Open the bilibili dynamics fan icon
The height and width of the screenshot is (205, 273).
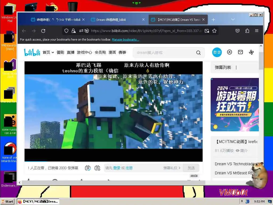tap(251, 52)
